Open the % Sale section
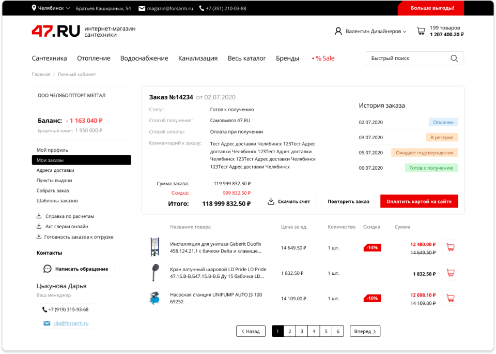Screen dimensions: 496x354 coord(323,58)
